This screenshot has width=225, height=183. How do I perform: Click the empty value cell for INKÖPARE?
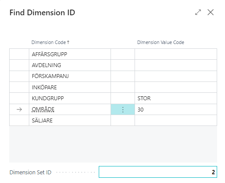click(x=176, y=87)
